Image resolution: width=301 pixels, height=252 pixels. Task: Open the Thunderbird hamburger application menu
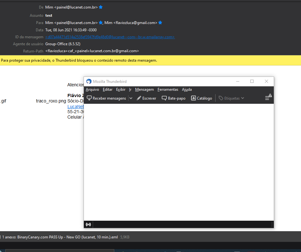click(x=267, y=98)
